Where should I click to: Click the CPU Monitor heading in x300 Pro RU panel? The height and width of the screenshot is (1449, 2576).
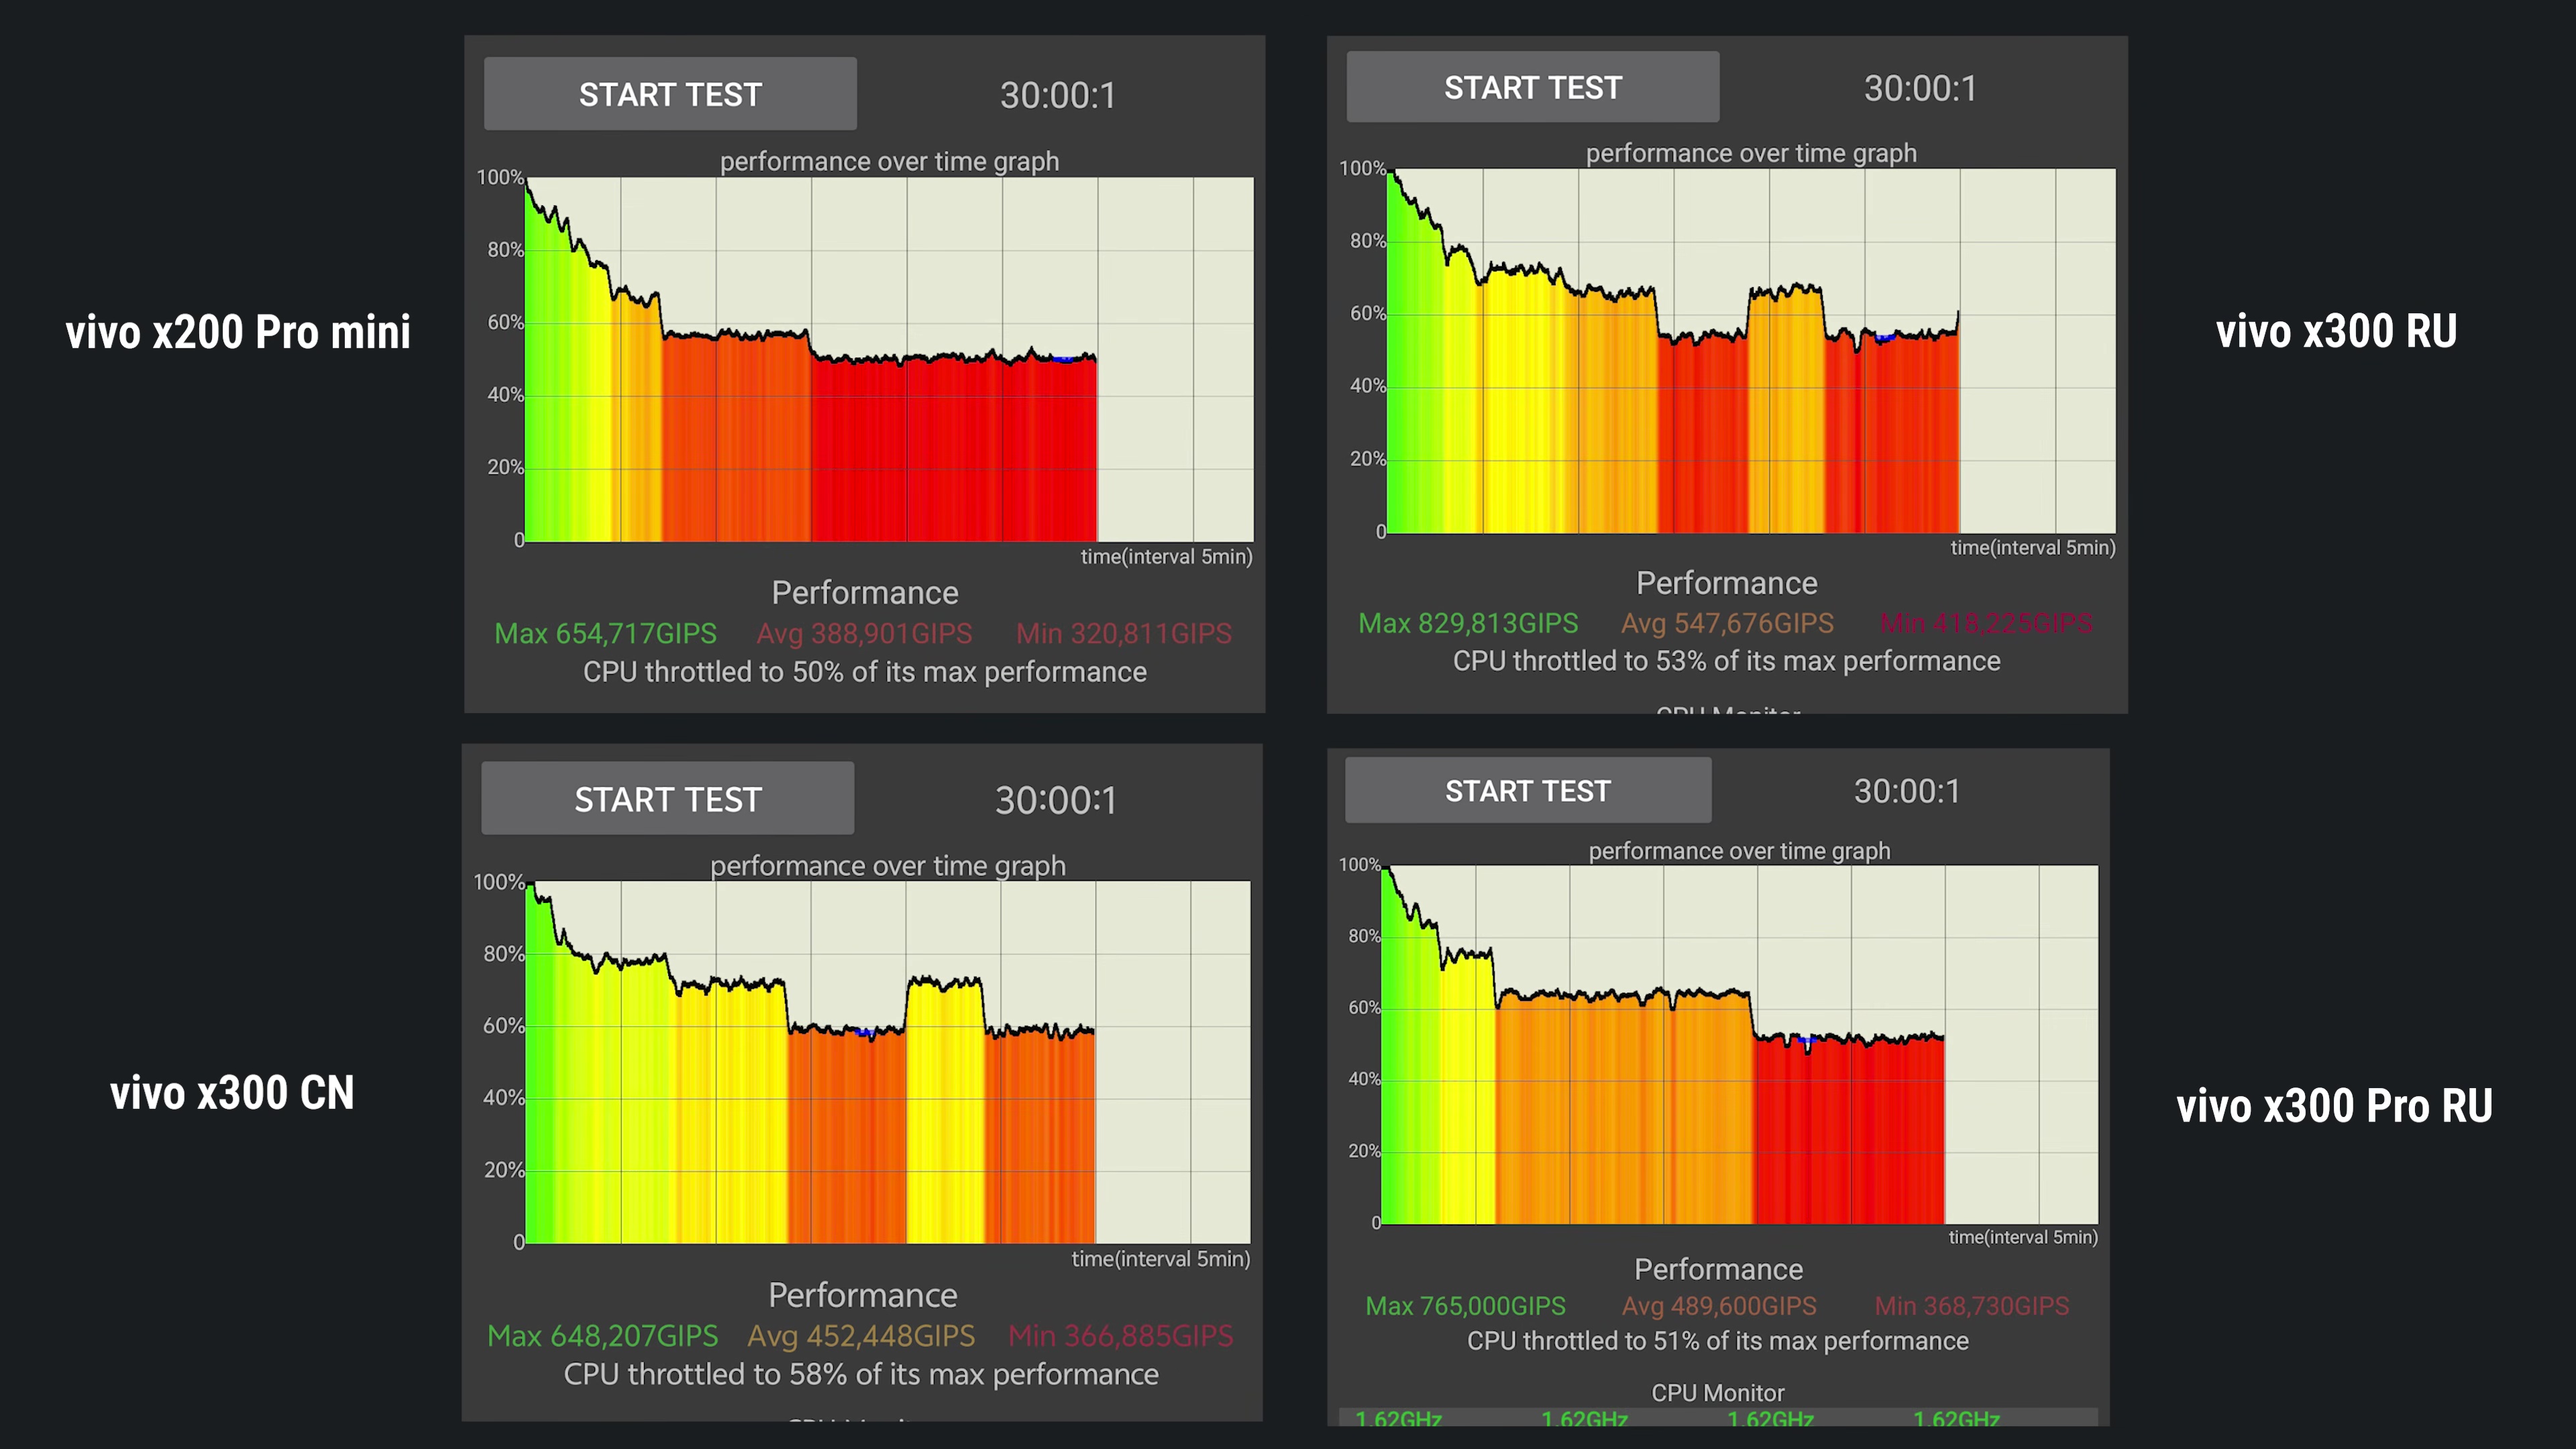point(1717,1393)
